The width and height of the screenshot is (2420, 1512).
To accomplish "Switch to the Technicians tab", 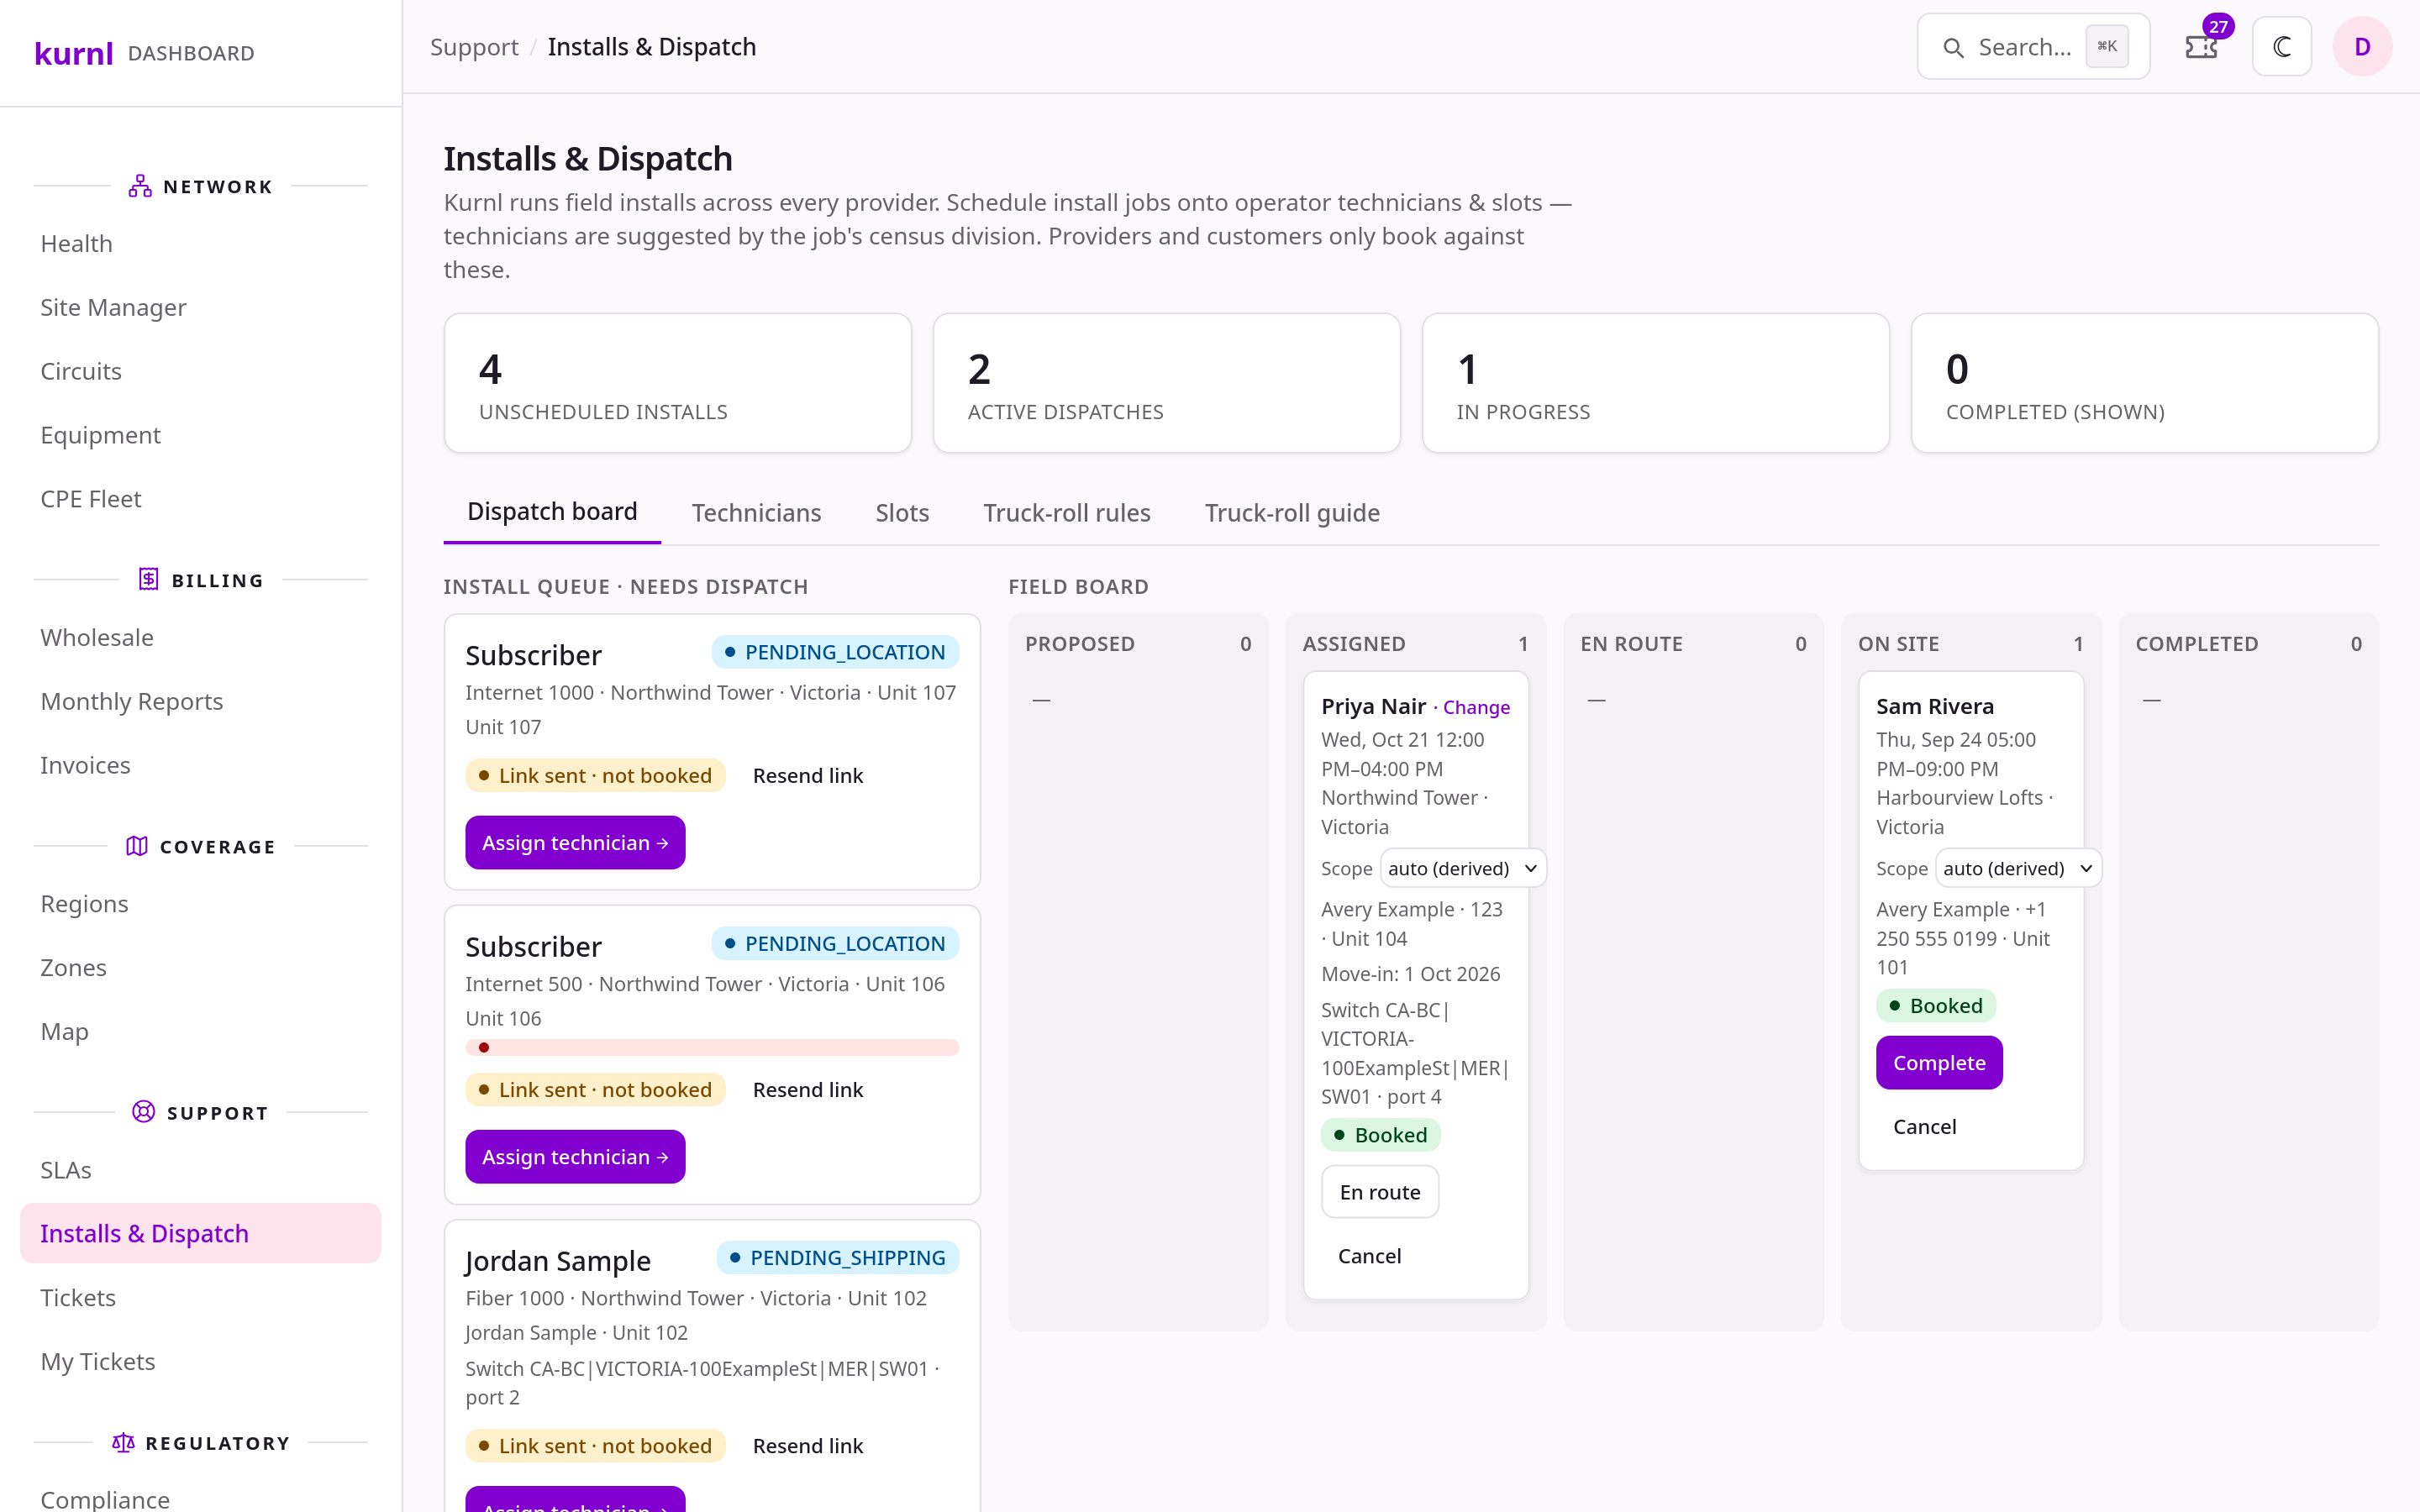I will pyautogui.click(x=756, y=512).
